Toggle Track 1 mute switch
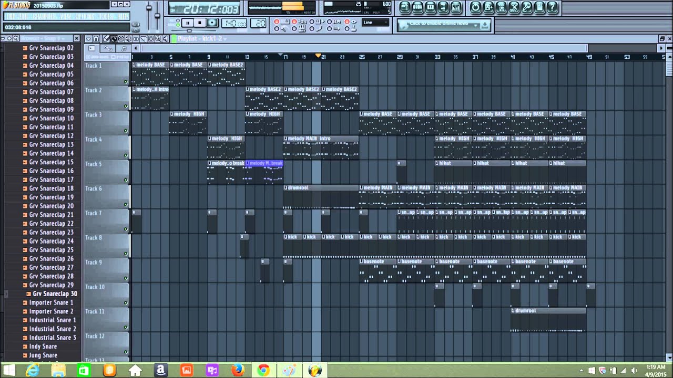 tap(126, 81)
